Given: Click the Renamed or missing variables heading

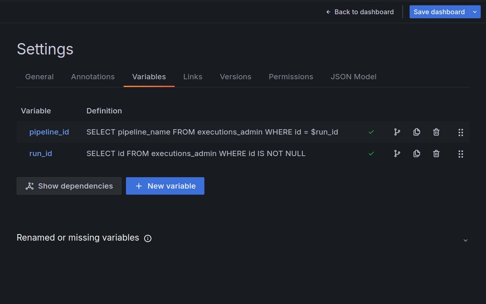Looking at the screenshot, I should (78, 238).
